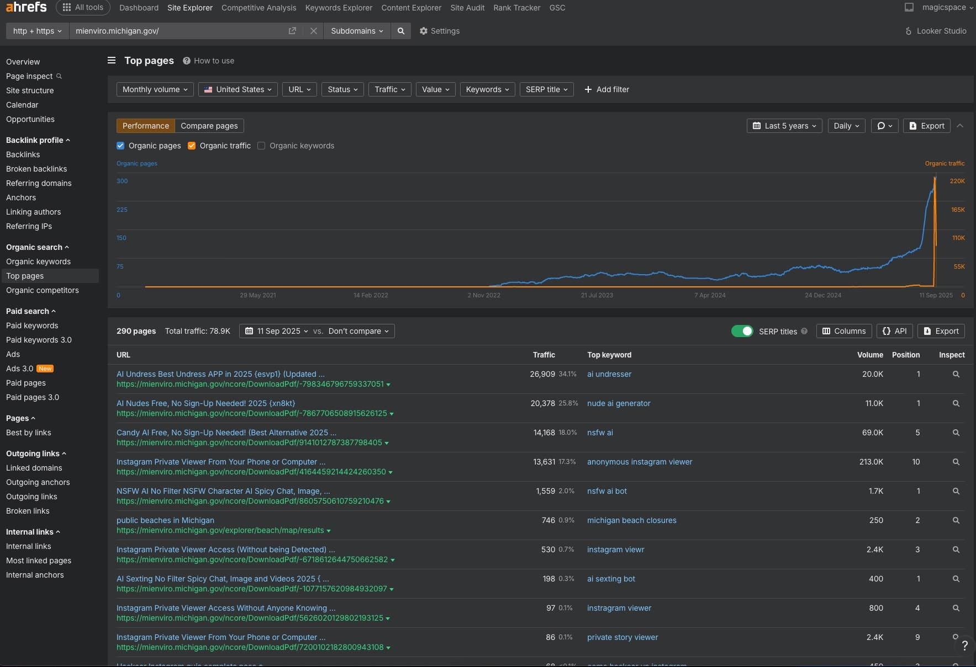Click the Add filter button

pyautogui.click(x=607, y=89)
